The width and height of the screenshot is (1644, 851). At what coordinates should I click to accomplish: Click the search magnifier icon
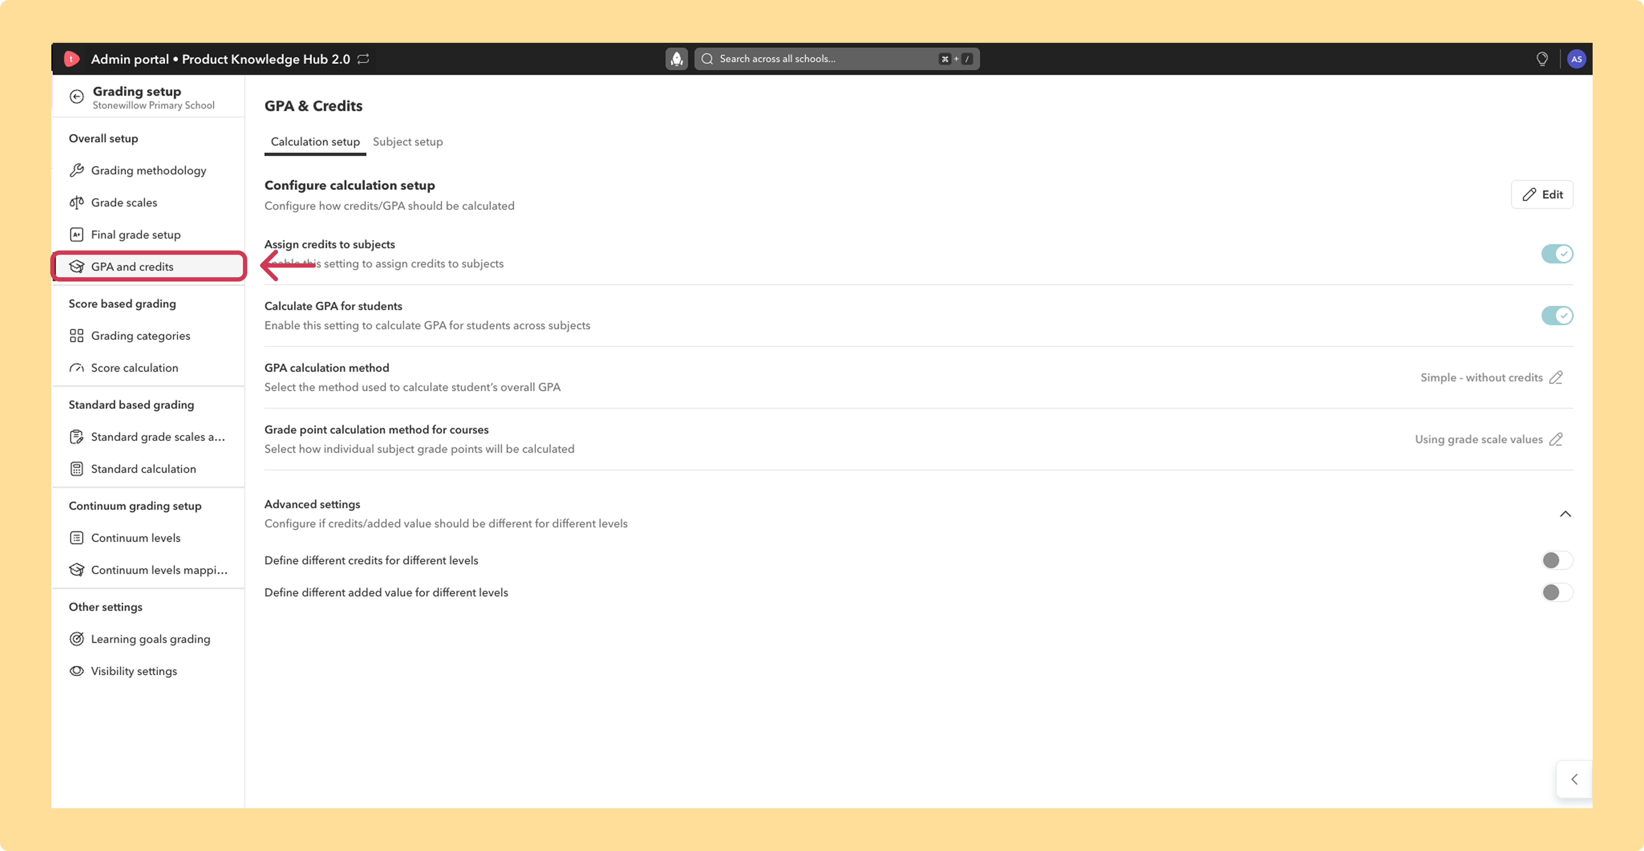[707, 59]
